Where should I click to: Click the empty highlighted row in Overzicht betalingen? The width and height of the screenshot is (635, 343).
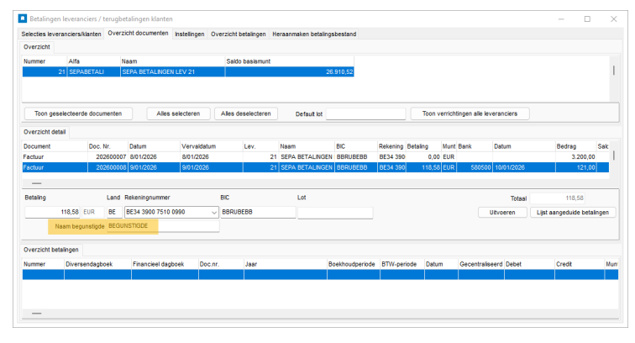point(320,275)
